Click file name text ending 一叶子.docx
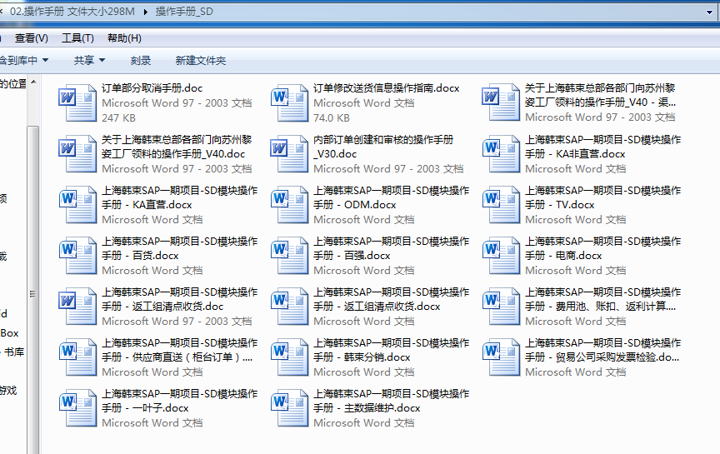 179,401
